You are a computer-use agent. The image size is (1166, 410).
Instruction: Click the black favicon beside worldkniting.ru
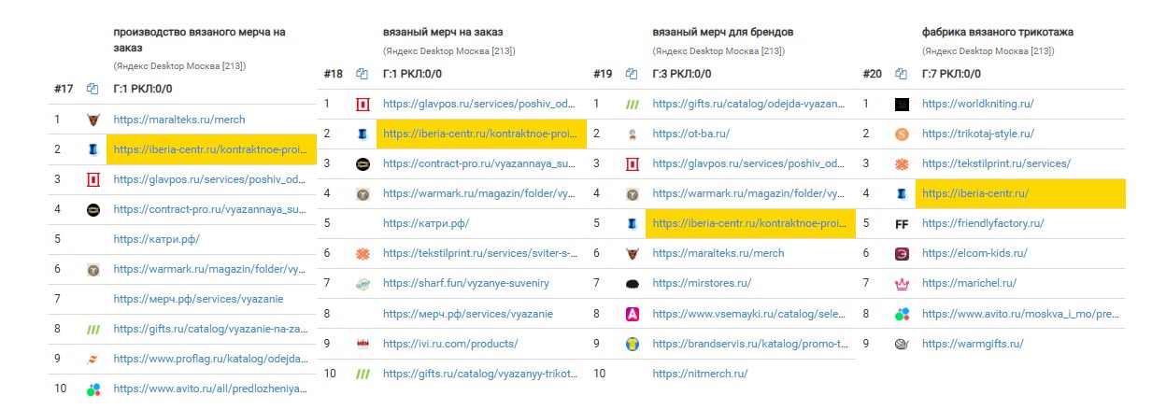click(x=901, y=105)
